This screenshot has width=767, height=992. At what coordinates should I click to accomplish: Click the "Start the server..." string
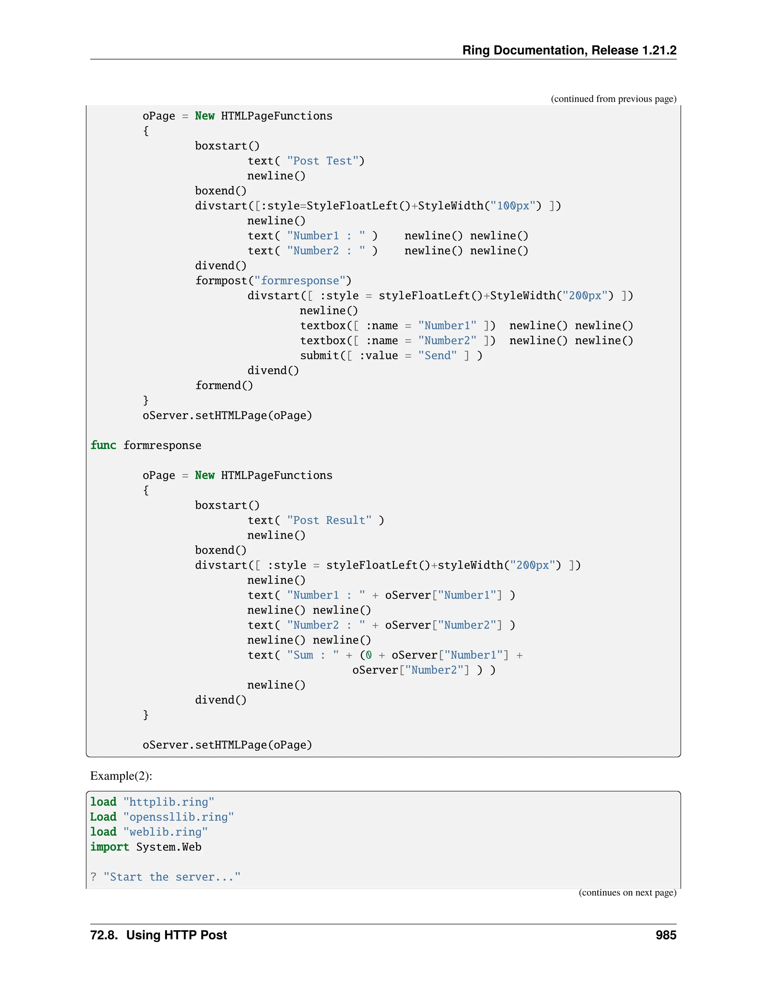click(172, 877)
